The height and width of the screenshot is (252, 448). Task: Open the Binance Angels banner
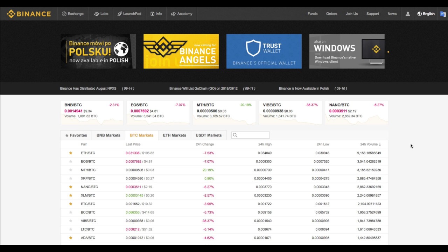(x=181, y=51)
